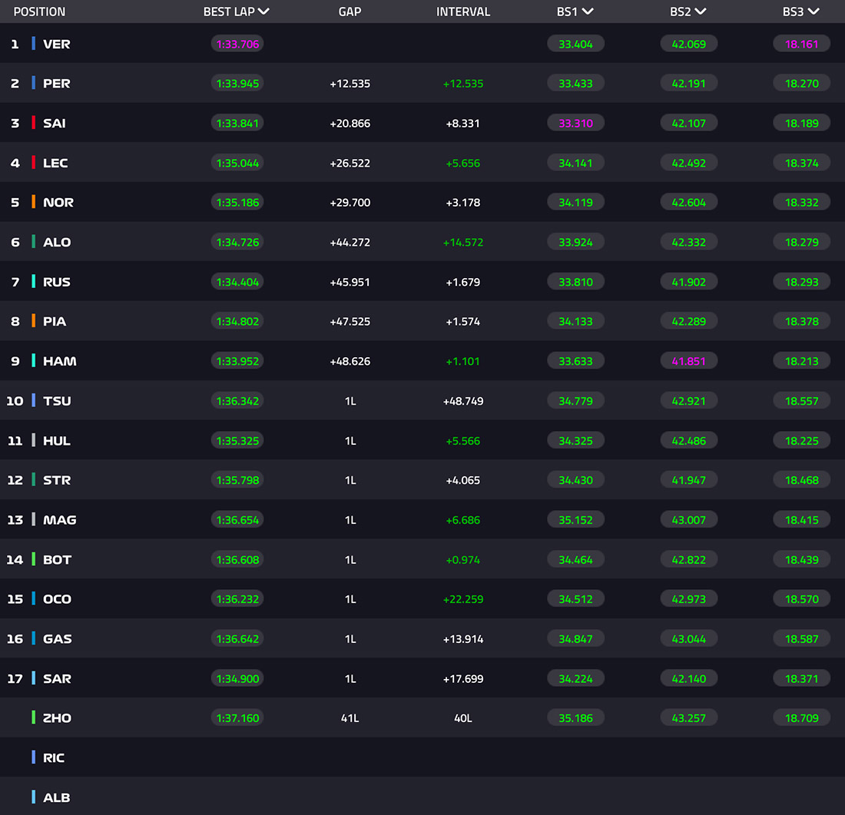Viewport: 845px width, 815px height.
Task: Click TSU's +48.749 interval value
Action: pos(463,401)
